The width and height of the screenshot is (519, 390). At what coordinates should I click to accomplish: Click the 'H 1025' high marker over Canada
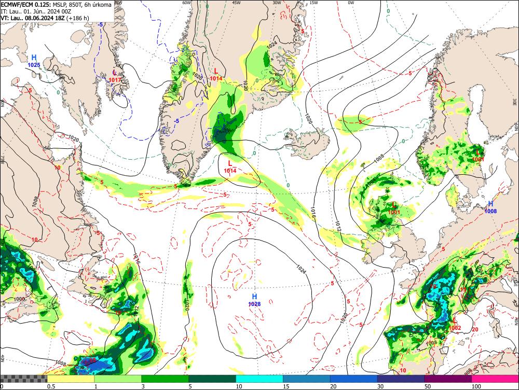34,61
